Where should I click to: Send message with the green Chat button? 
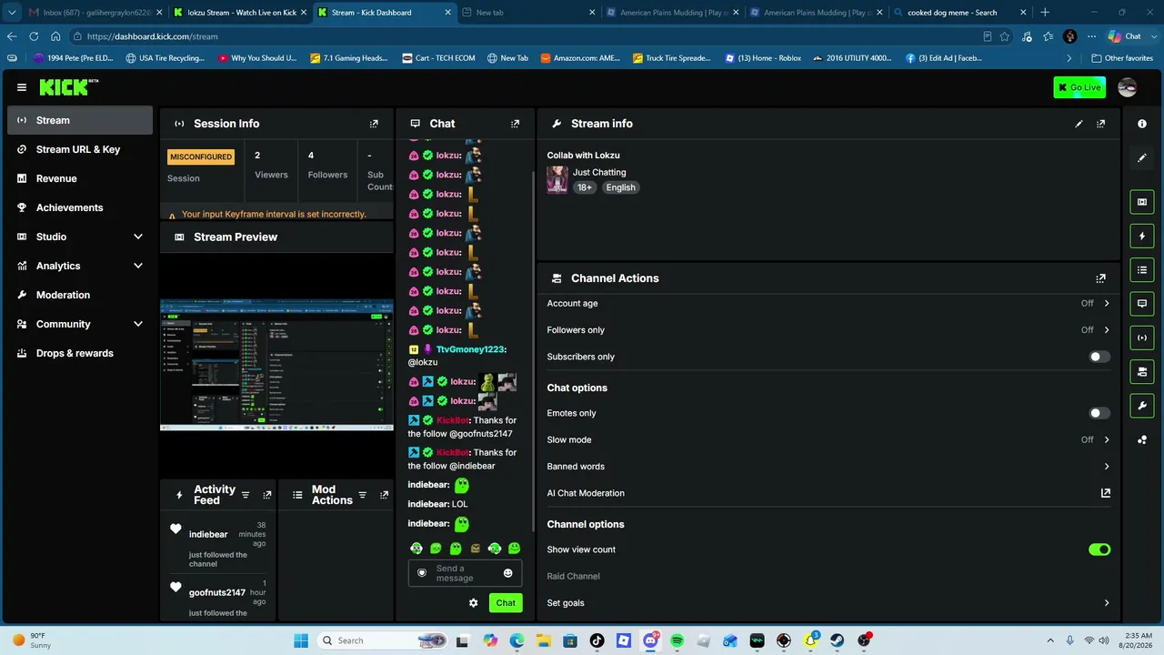point(506,602)
